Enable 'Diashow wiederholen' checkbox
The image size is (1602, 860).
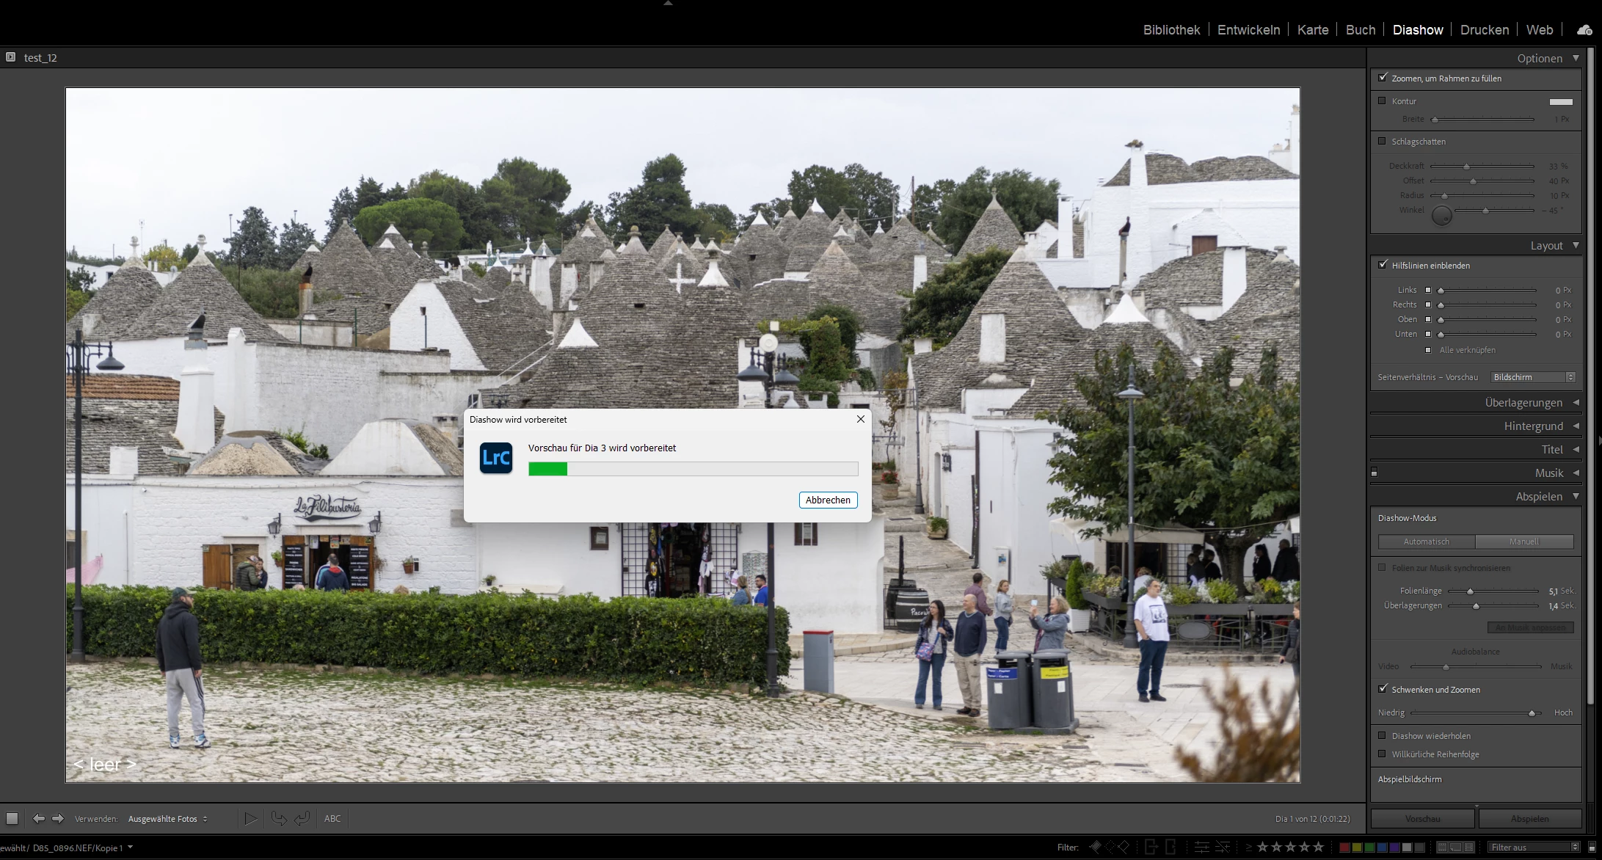click(1383, 735)
